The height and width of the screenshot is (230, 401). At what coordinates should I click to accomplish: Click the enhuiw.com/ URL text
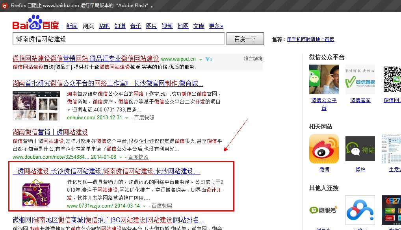pos(81,117)
